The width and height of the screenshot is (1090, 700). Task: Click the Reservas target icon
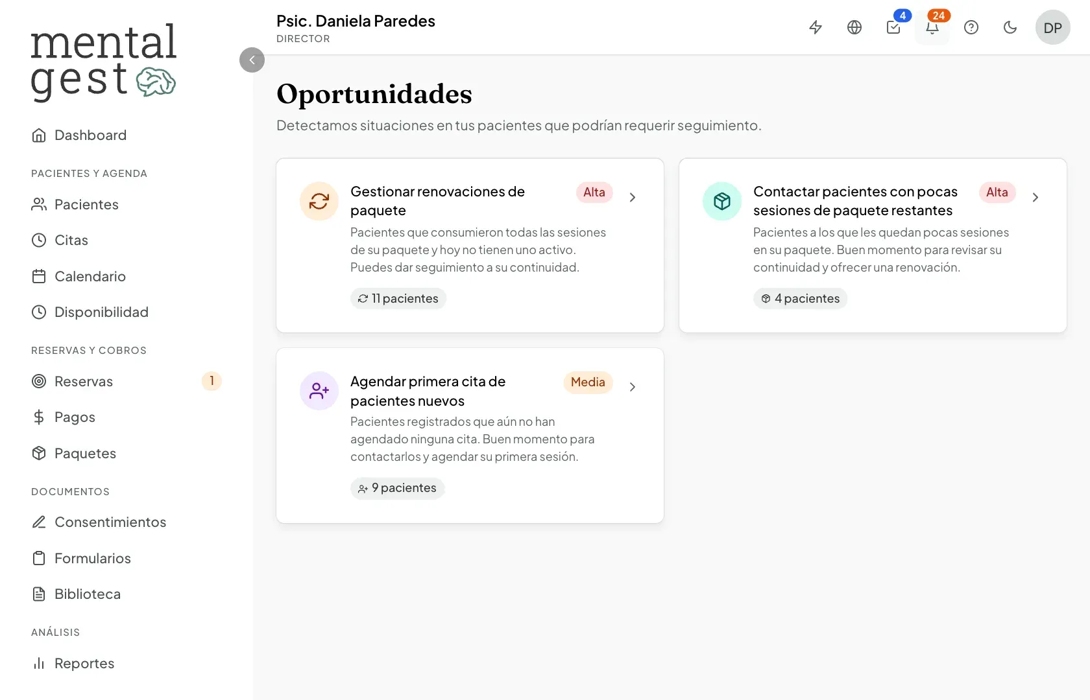(39, 381)
